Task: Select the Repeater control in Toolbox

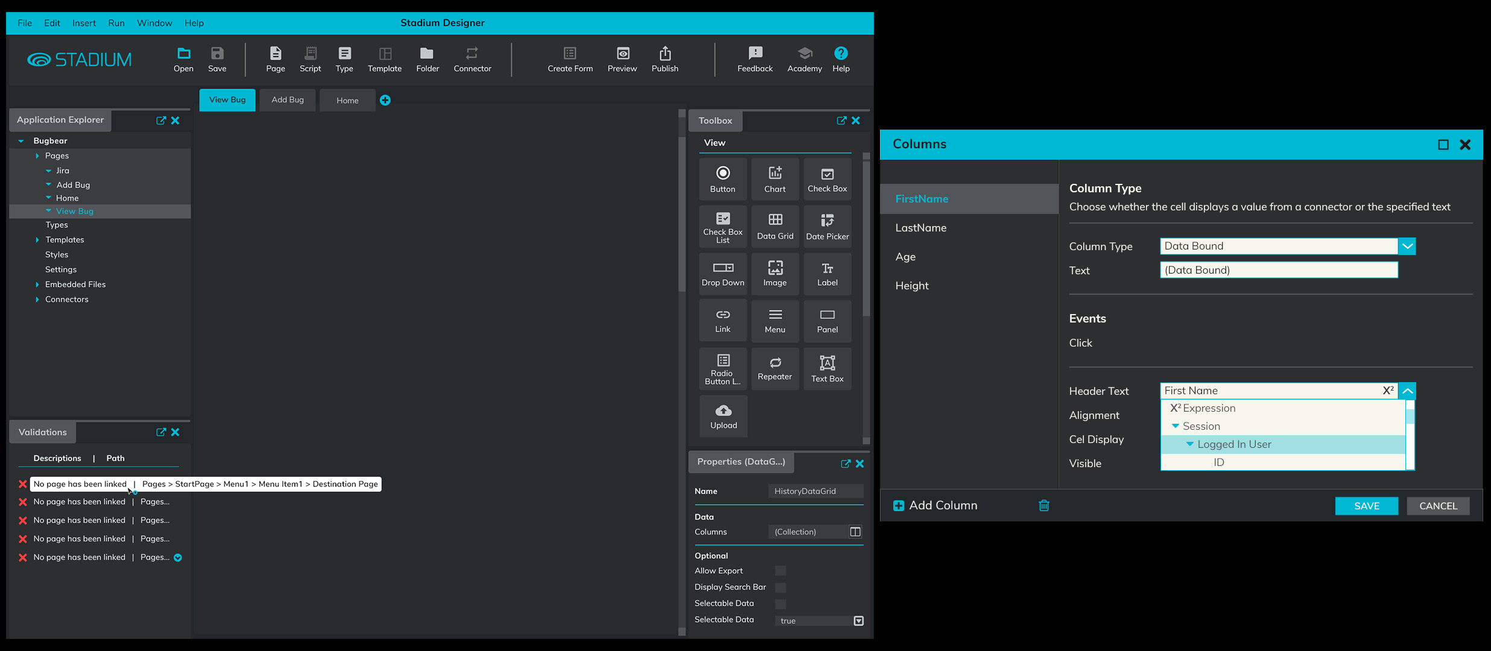Action: coord(775,368)
